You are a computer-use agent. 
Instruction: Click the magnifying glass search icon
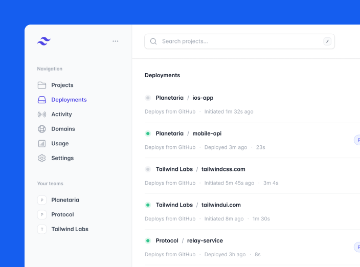153,41
